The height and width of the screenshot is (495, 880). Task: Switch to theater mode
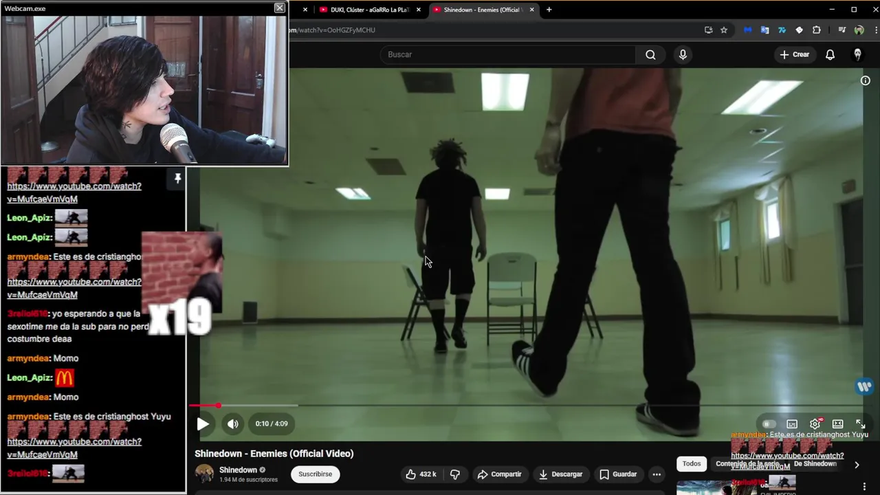837,424
